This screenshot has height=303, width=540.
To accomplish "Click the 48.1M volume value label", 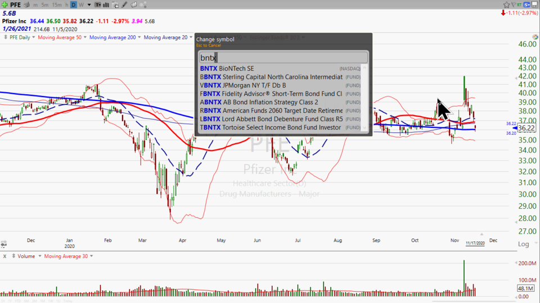I will coord(525,288).
